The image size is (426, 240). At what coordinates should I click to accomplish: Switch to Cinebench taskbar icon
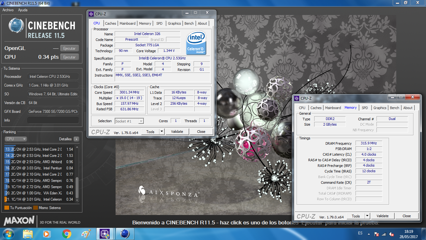tap(125, 234)
